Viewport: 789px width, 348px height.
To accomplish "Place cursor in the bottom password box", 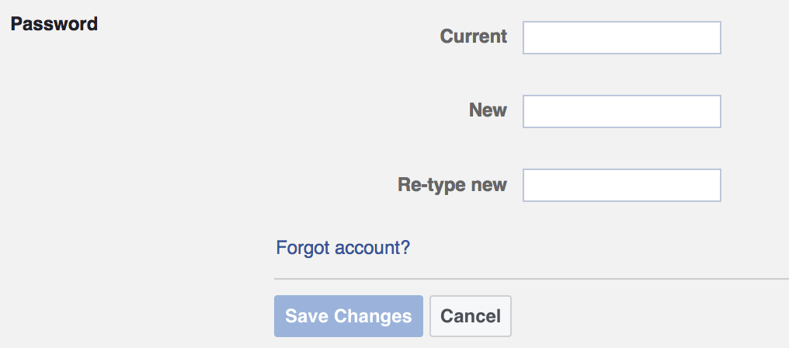I will point(621,186).
